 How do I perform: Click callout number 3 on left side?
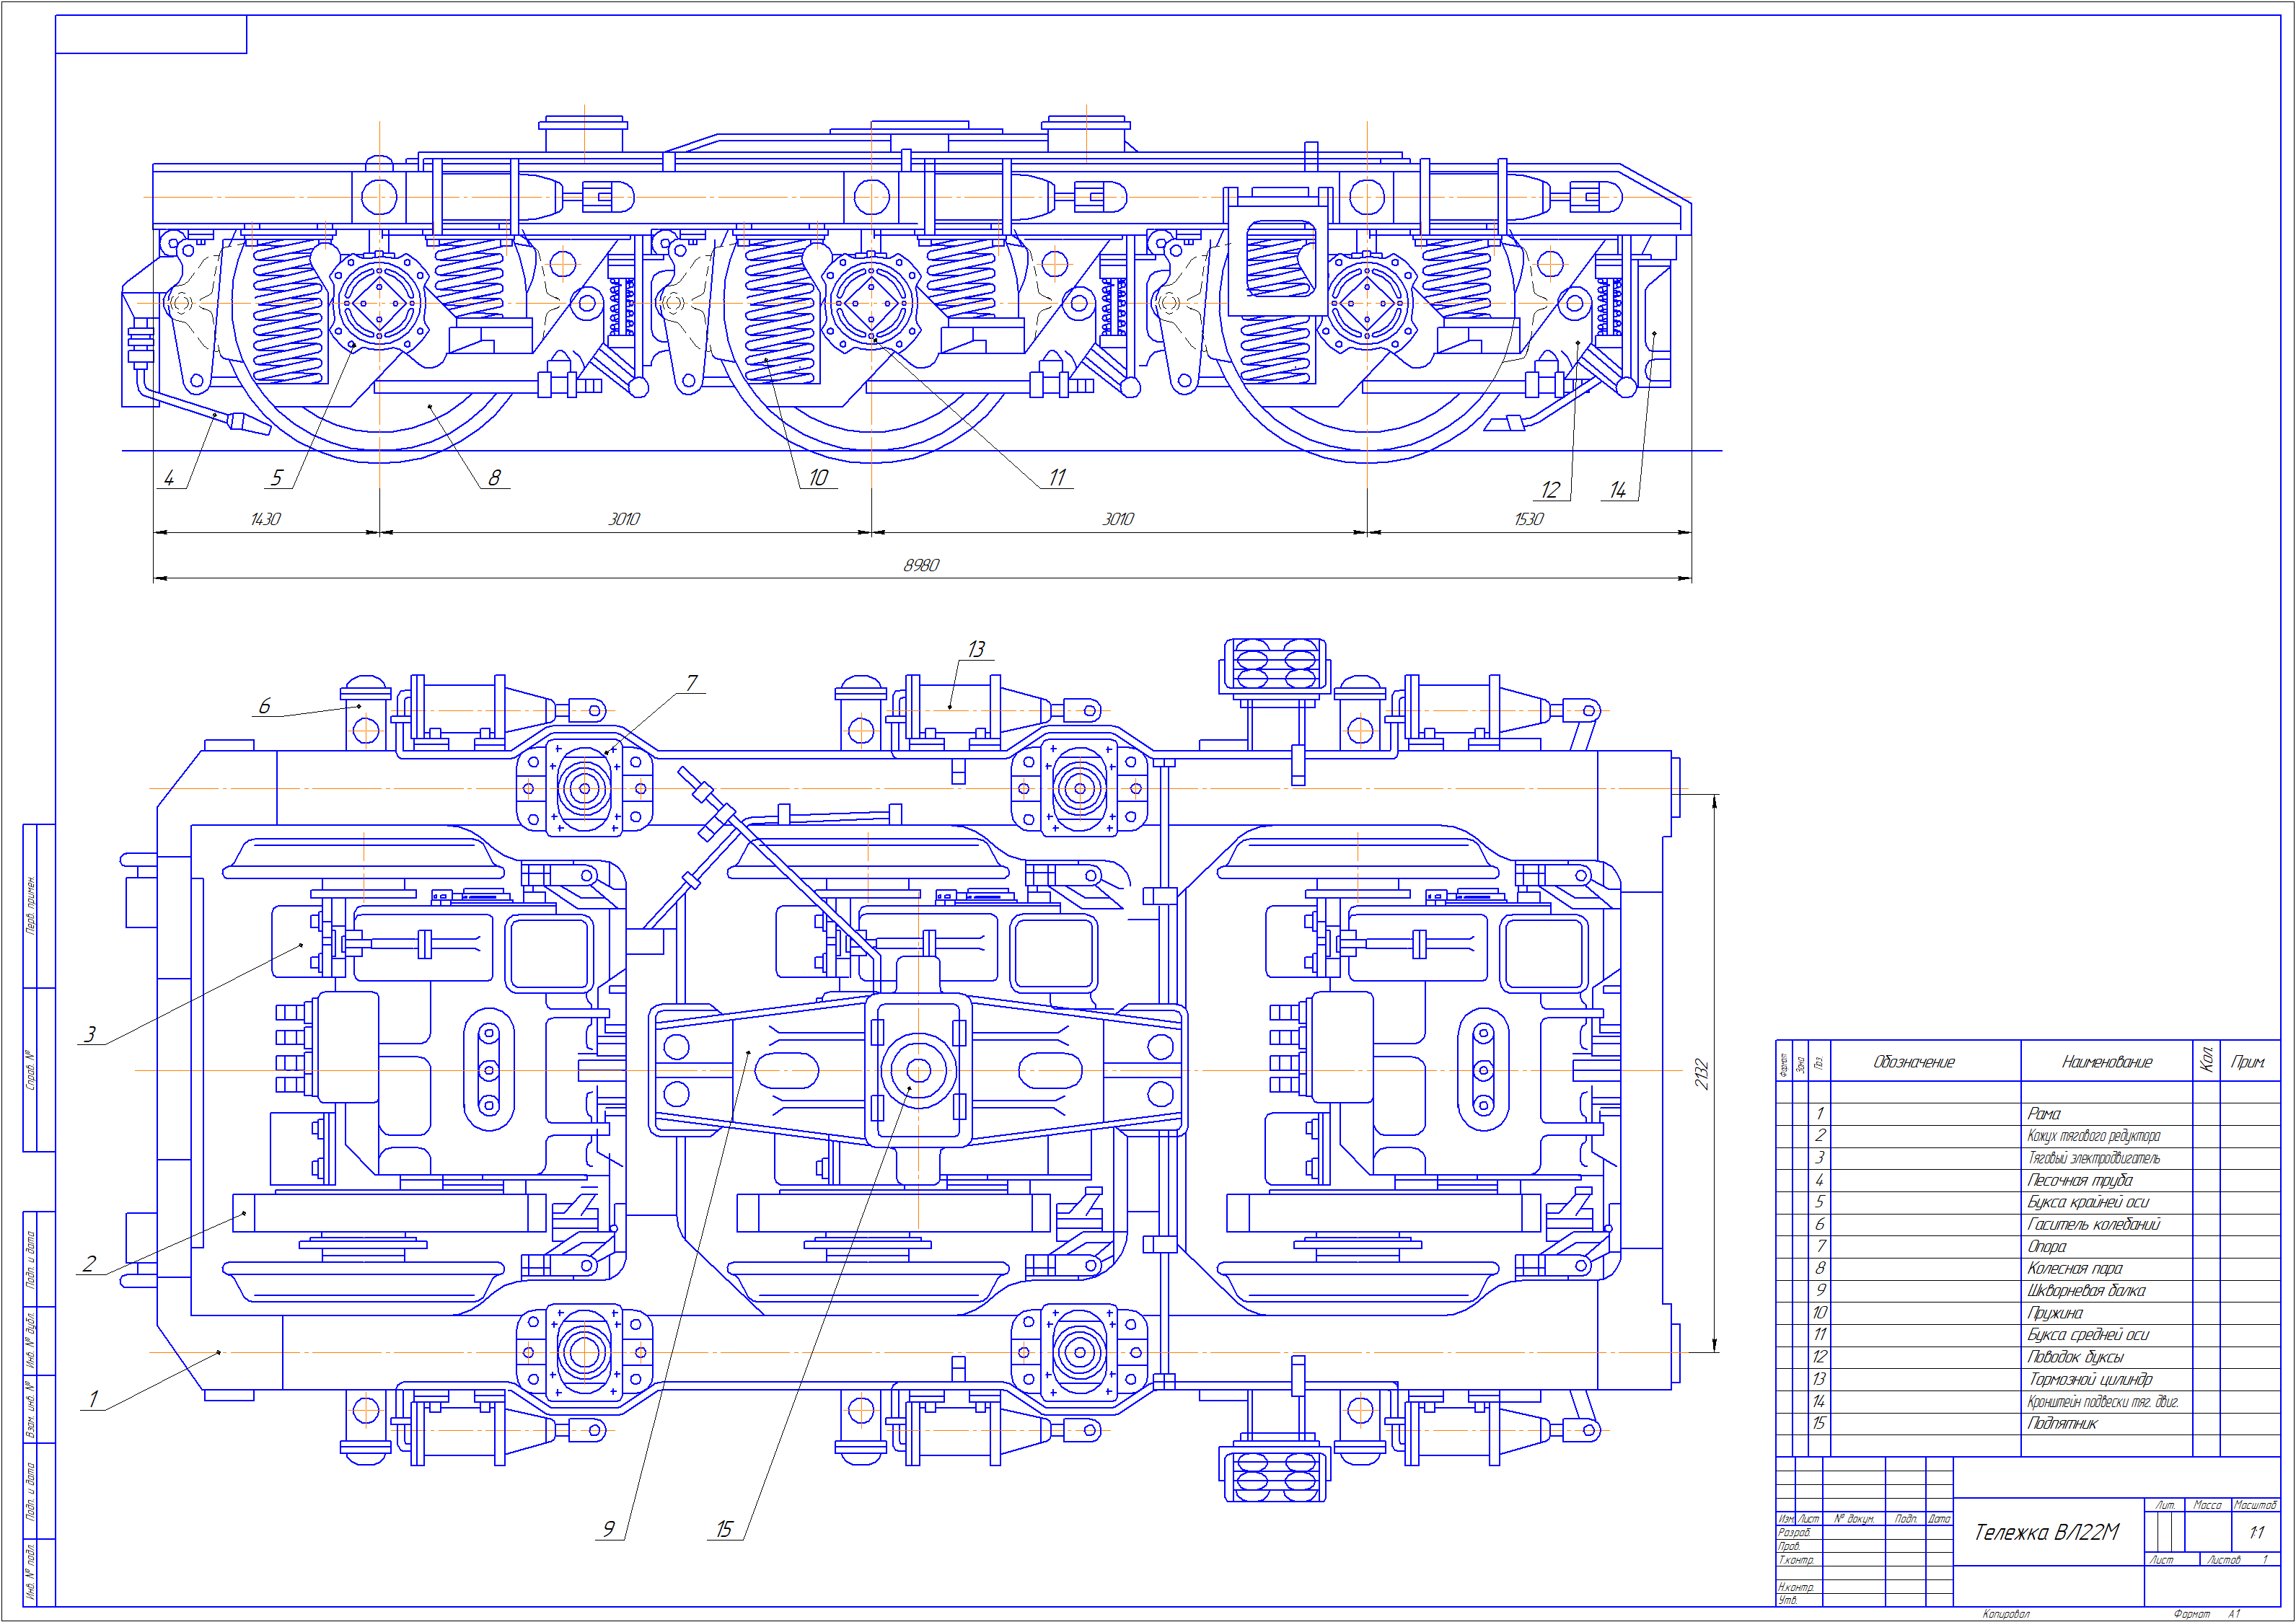tap(90, 1034)
